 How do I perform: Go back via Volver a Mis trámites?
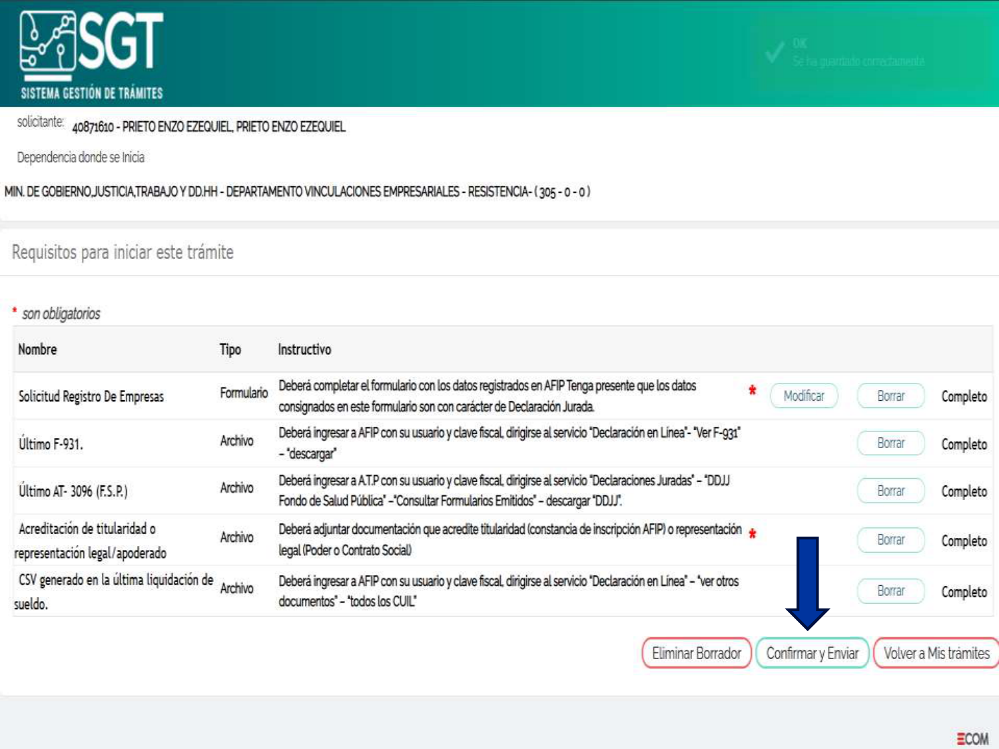[x=936, y=653]
